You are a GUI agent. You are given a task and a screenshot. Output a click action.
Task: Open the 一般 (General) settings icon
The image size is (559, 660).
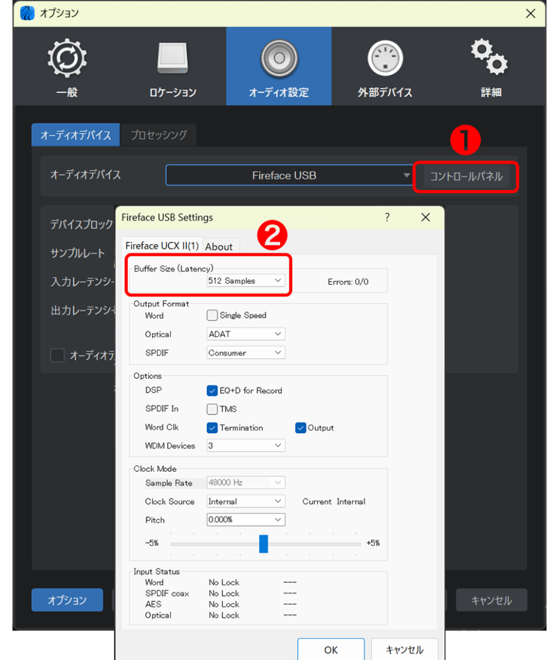(66, 59)
